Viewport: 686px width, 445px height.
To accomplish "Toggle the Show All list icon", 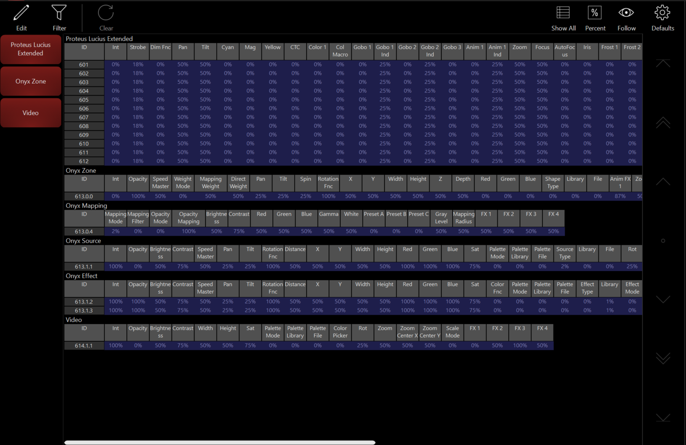I will coord(563,13).
